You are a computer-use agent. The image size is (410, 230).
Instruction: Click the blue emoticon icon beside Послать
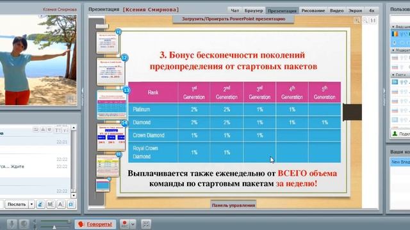pyautogui.click(x=40, y=204)
